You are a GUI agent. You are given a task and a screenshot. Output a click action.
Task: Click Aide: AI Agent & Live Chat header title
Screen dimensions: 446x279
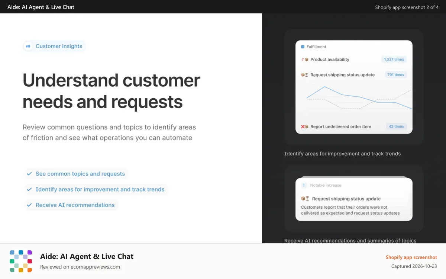point(41,7)
